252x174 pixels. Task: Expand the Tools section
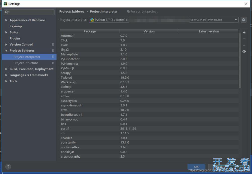[x=6, y=81]
